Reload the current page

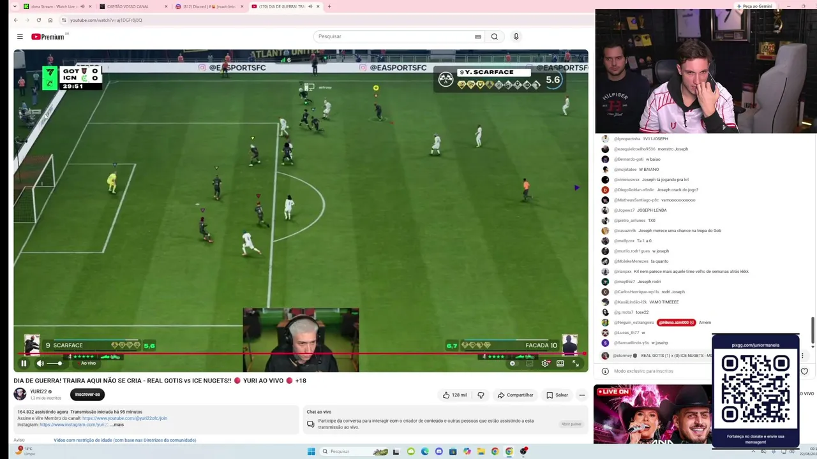coord(40,20)
